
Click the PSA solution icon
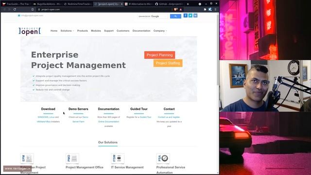pyautogui.click(x=163, y=158)
